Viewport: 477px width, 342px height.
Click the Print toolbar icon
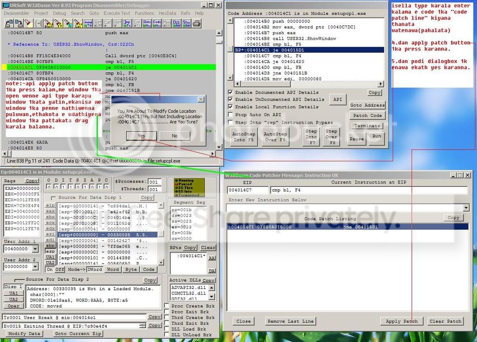tap(197, 23)
